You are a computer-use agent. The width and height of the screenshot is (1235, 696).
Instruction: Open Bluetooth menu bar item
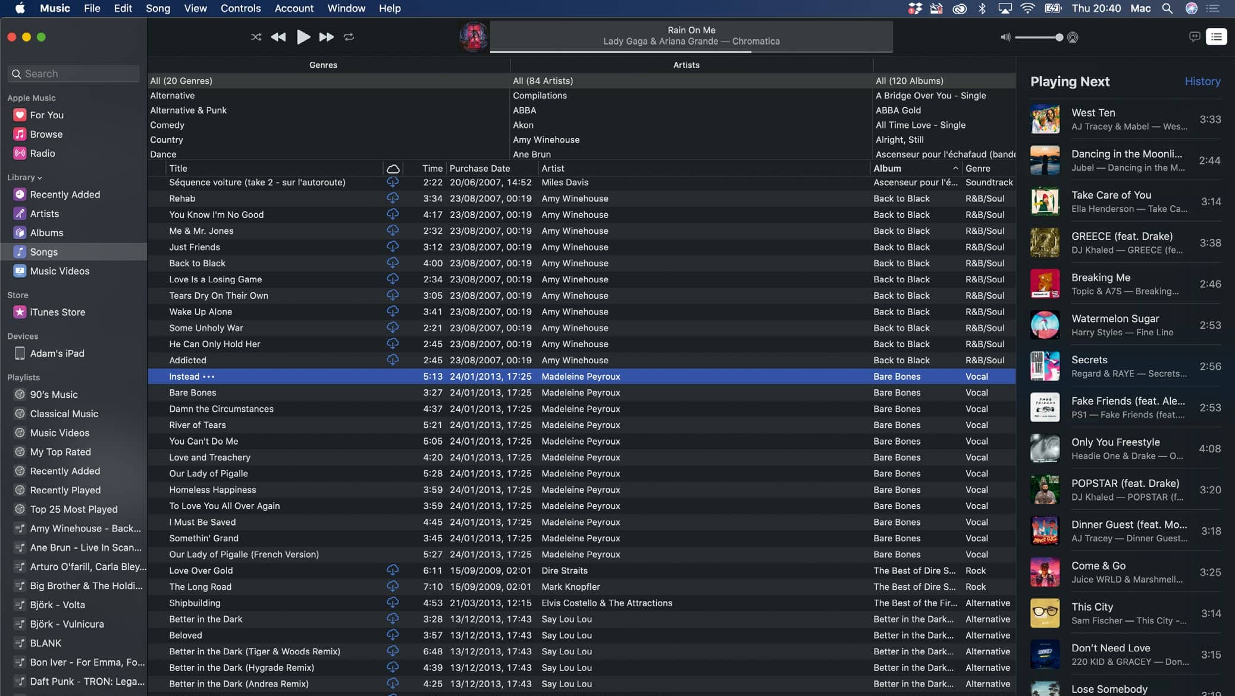click(982, 8)
